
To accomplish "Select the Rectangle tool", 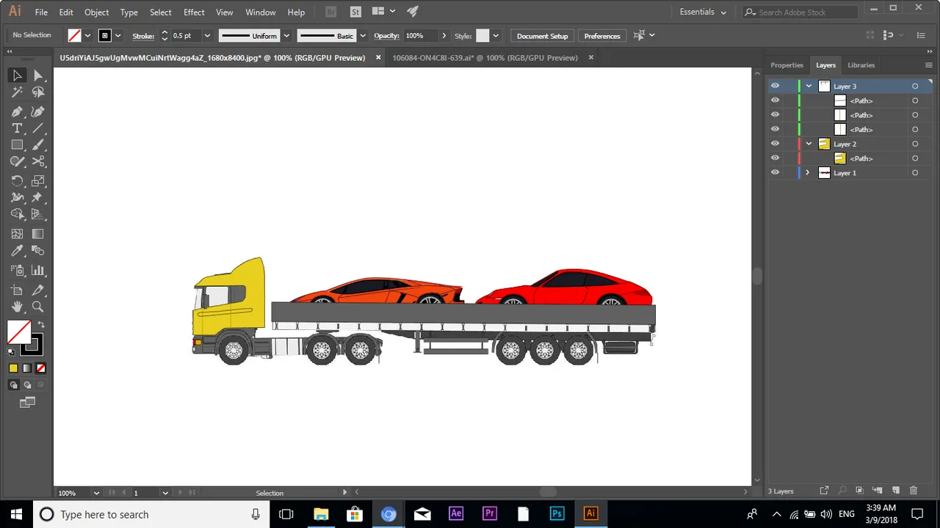I will (17, 145).
